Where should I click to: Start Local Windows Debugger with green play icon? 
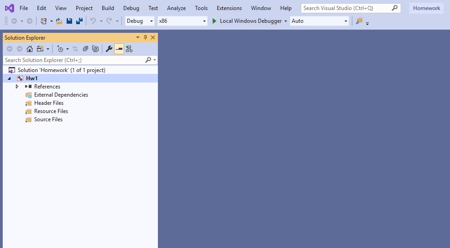click(214, 21)
